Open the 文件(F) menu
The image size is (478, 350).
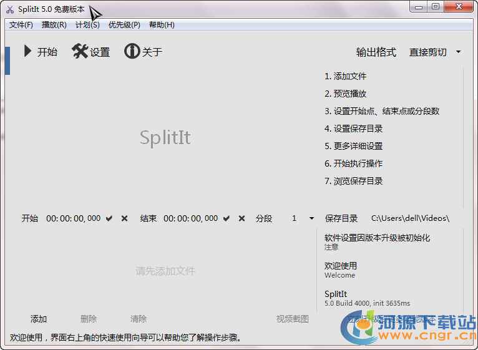21,25
